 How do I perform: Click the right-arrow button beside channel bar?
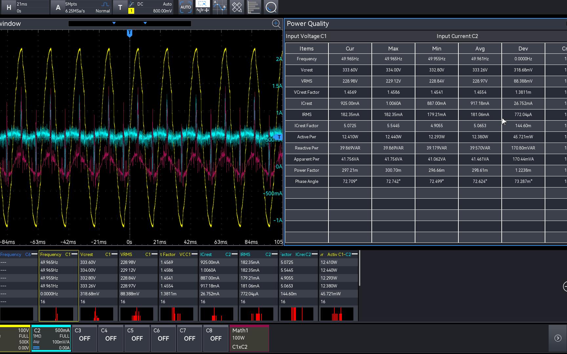point(558,338)
